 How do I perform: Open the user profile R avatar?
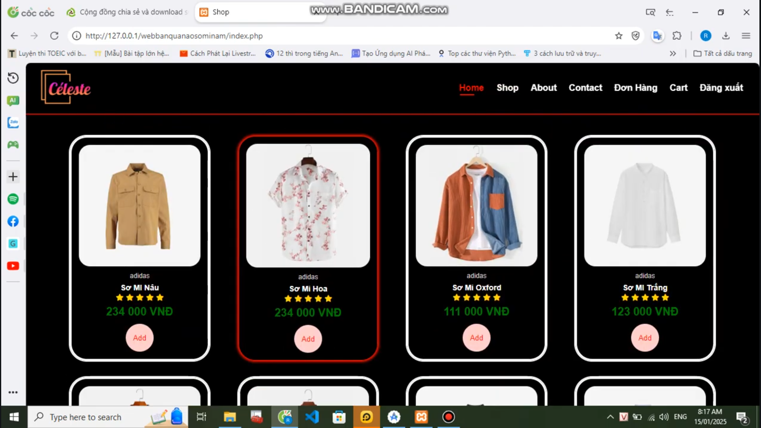(706, 36)
